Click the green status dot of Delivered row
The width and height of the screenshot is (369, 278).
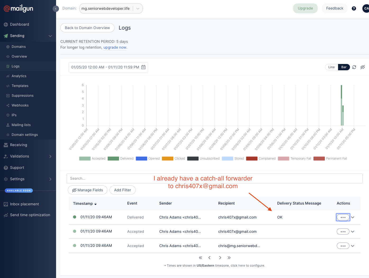(75, 217)
